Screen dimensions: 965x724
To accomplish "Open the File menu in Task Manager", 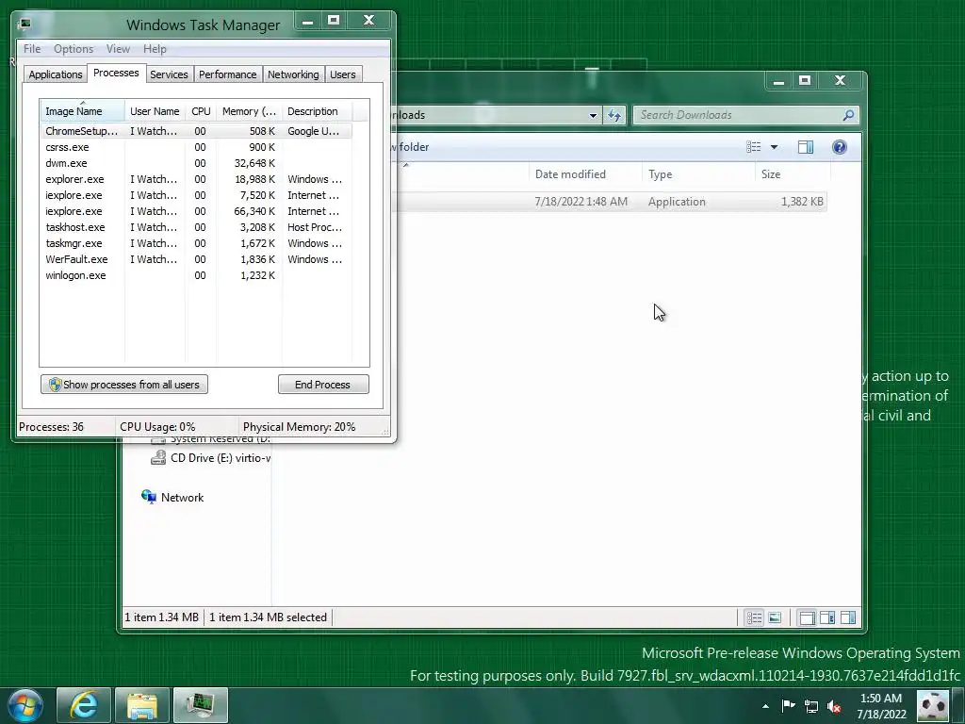I will click(x=32, y=49).
